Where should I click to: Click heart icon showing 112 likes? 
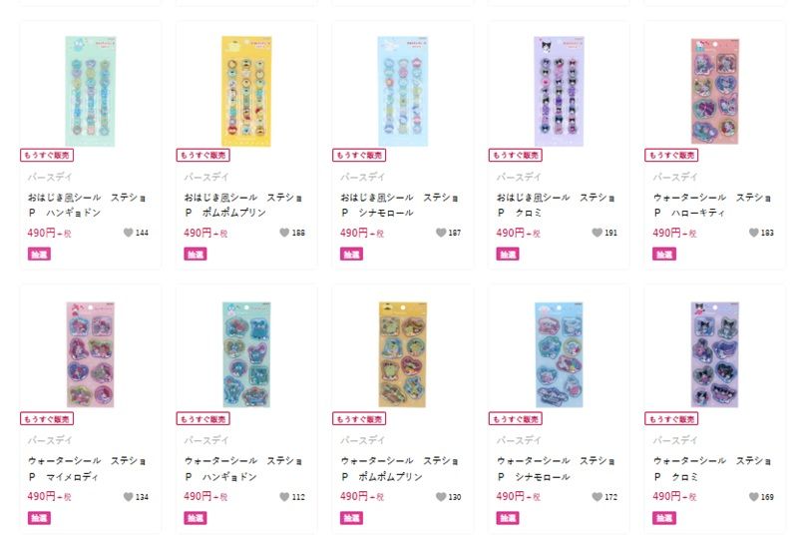(x=284, y=497)
